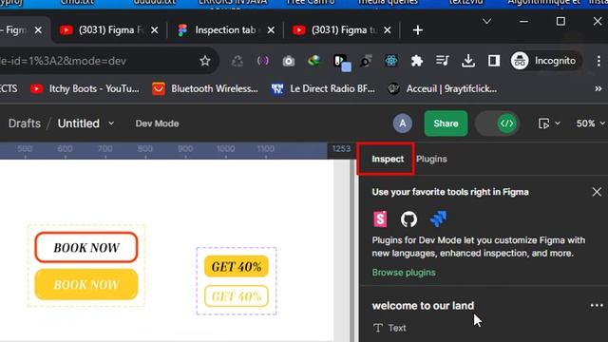Expand the present options chevron
Viewport: 608px width, 342px height.
click(558, 123)
